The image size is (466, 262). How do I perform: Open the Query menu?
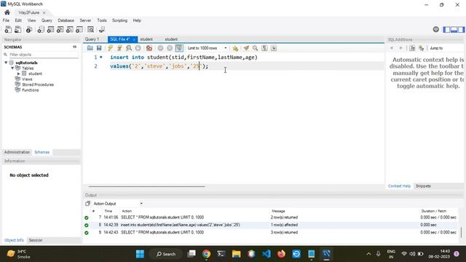pos(47,20)
